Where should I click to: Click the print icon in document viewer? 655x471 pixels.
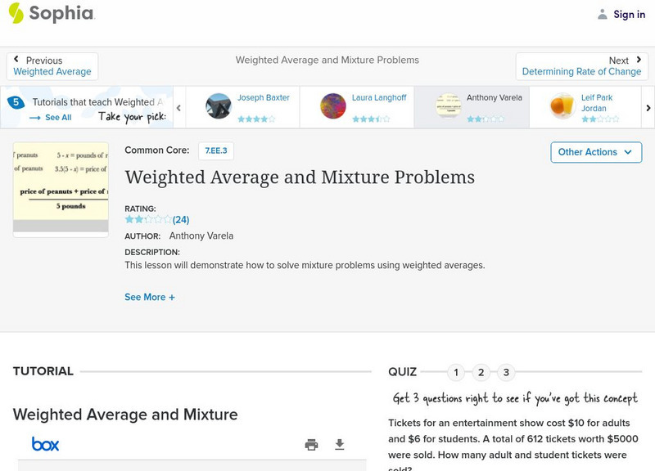point(311,445)
